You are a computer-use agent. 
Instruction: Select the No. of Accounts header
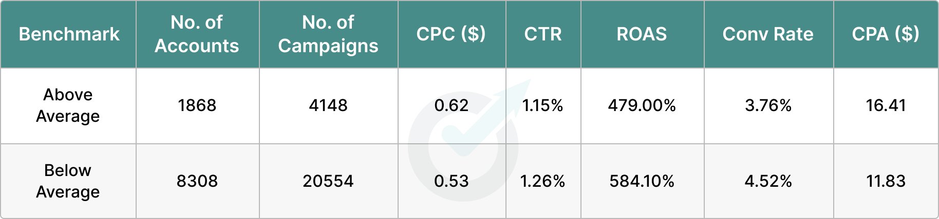click(x=197, y=34)
